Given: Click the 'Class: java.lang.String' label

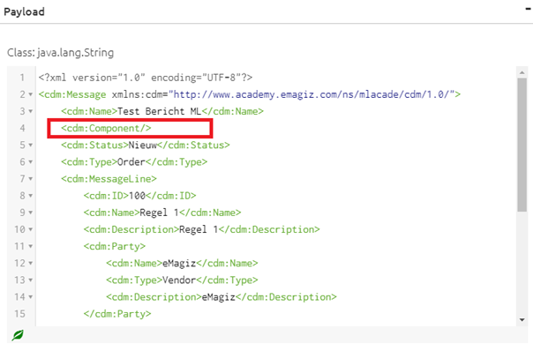Looking at the screenshot, I should [61, 53].
